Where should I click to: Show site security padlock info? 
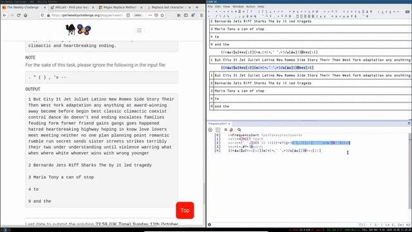point(48,15)
